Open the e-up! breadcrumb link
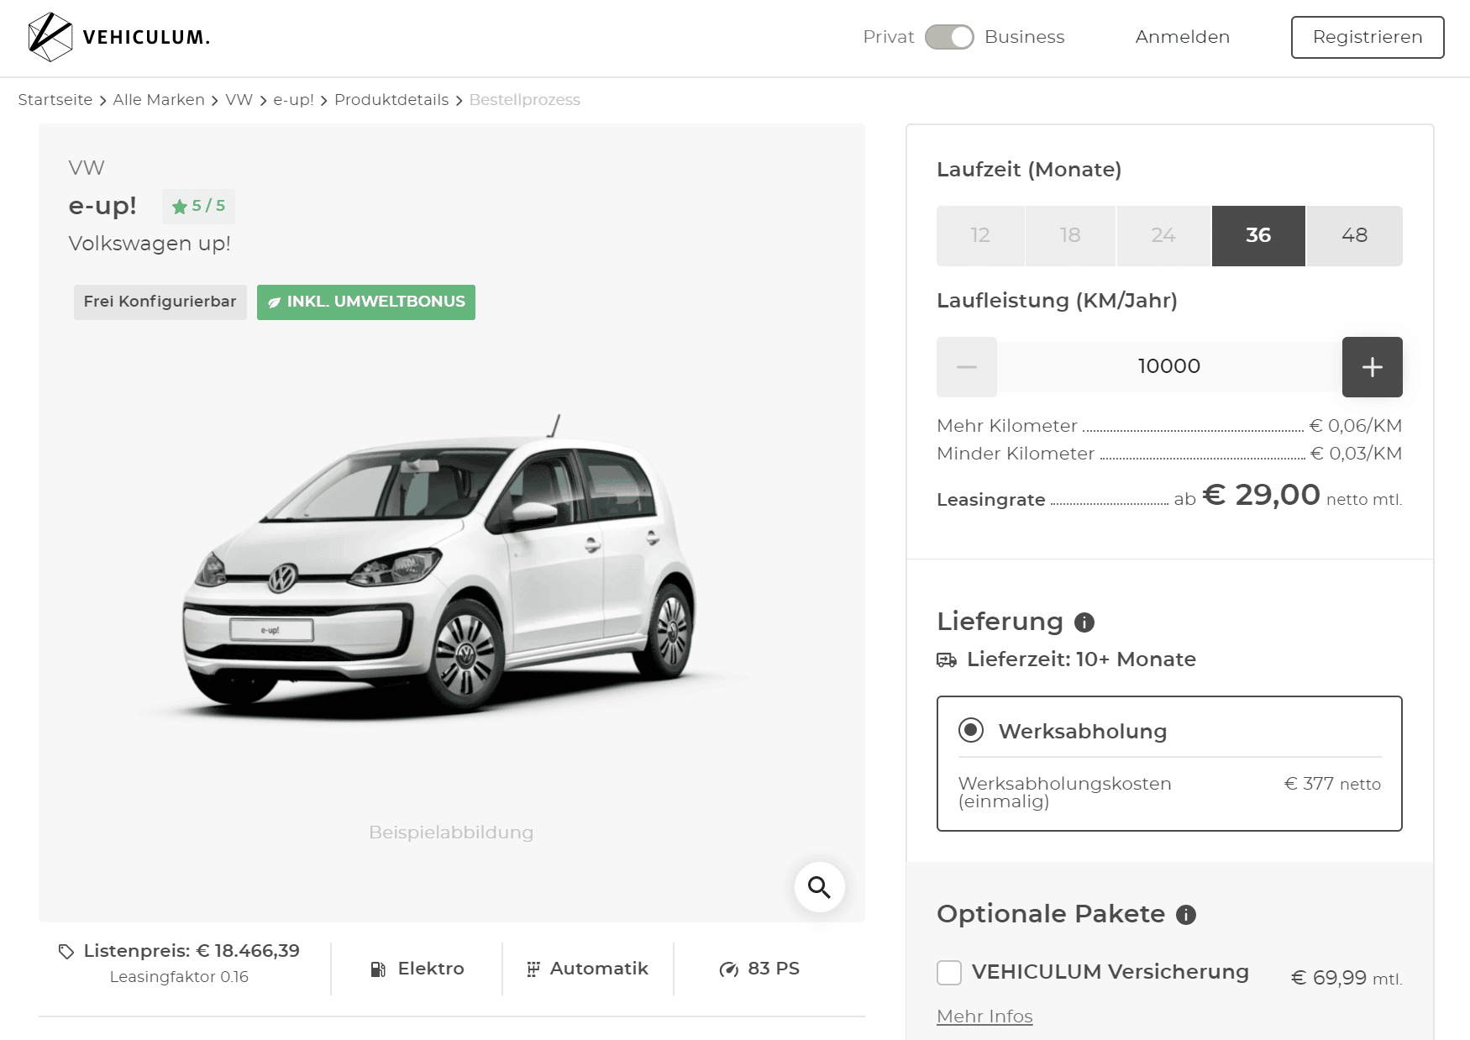Viewport: 1470px width, 1040px height. [x=293, y=100]
